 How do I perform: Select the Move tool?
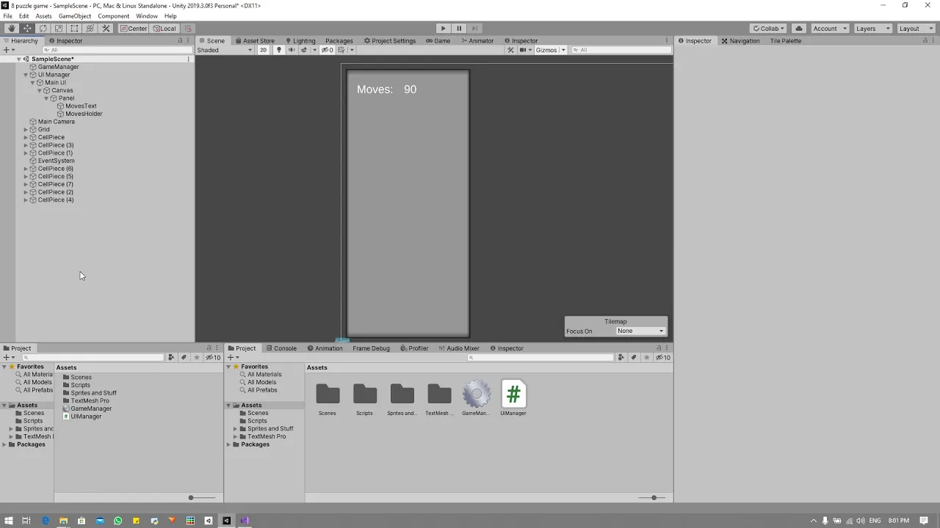27,29
